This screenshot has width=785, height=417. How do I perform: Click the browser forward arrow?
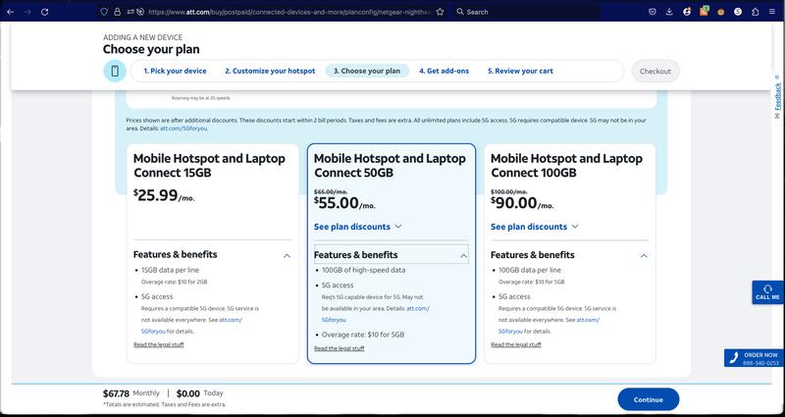click(x=27, y=12)
